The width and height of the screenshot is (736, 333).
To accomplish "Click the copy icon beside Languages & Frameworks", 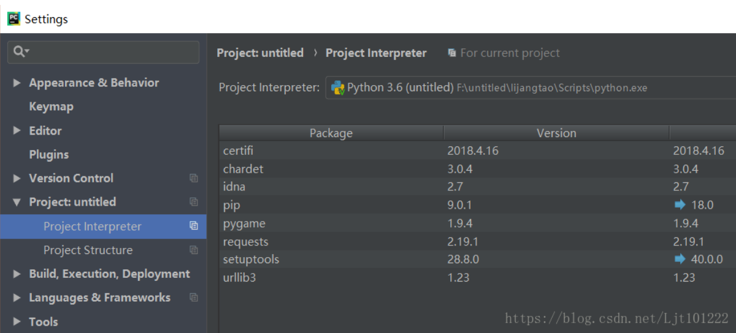I will [x=194, y=297].
